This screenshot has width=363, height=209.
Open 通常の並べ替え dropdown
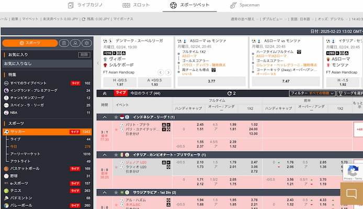pyautogui.click(x=244, y=19)
